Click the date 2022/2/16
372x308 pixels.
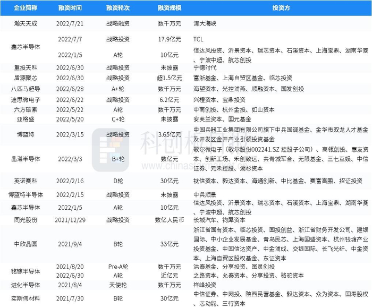pyautogui.click(x=70, y=181)
